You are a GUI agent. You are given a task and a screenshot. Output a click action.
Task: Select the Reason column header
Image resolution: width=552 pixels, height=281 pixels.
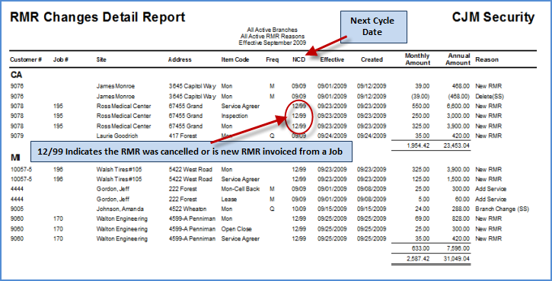point(487,59)
